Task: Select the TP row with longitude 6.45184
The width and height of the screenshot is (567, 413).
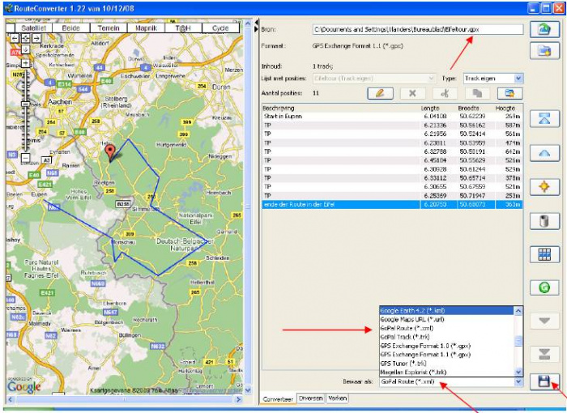Action: coord(392,160)
